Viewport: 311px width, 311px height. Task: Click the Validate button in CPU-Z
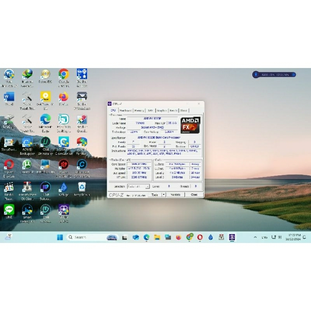click(176, 194)
